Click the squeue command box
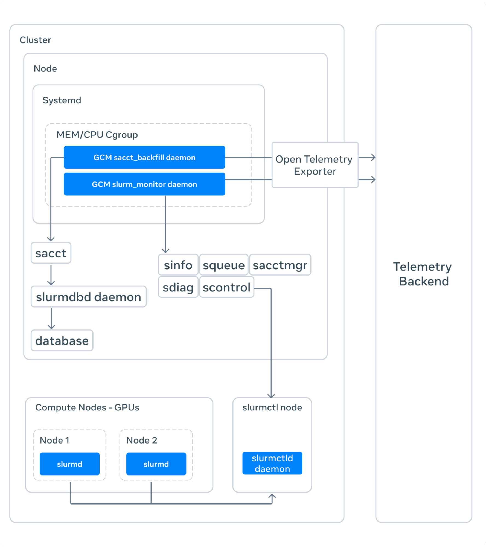This screenshot has height=547, width=486. [224, 265]
